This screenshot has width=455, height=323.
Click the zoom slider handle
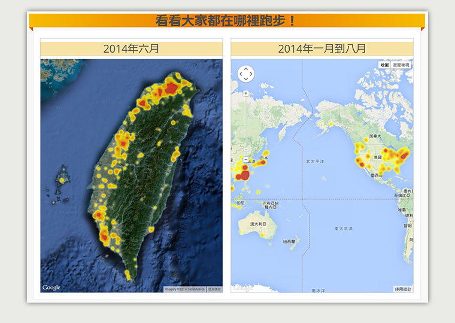(x=246, y=150)
